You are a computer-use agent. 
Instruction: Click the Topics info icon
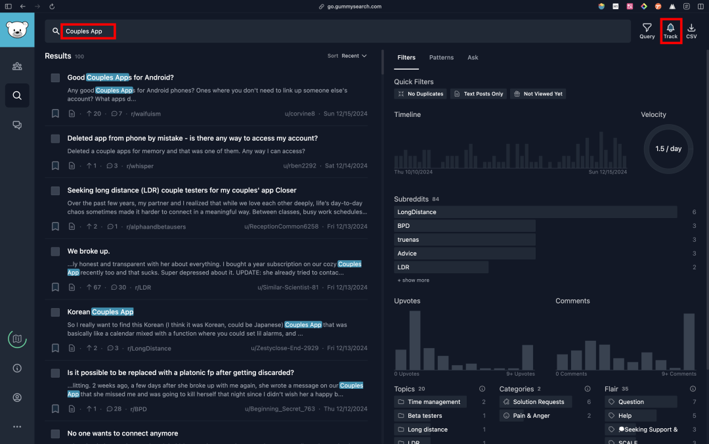click(482, 389)
